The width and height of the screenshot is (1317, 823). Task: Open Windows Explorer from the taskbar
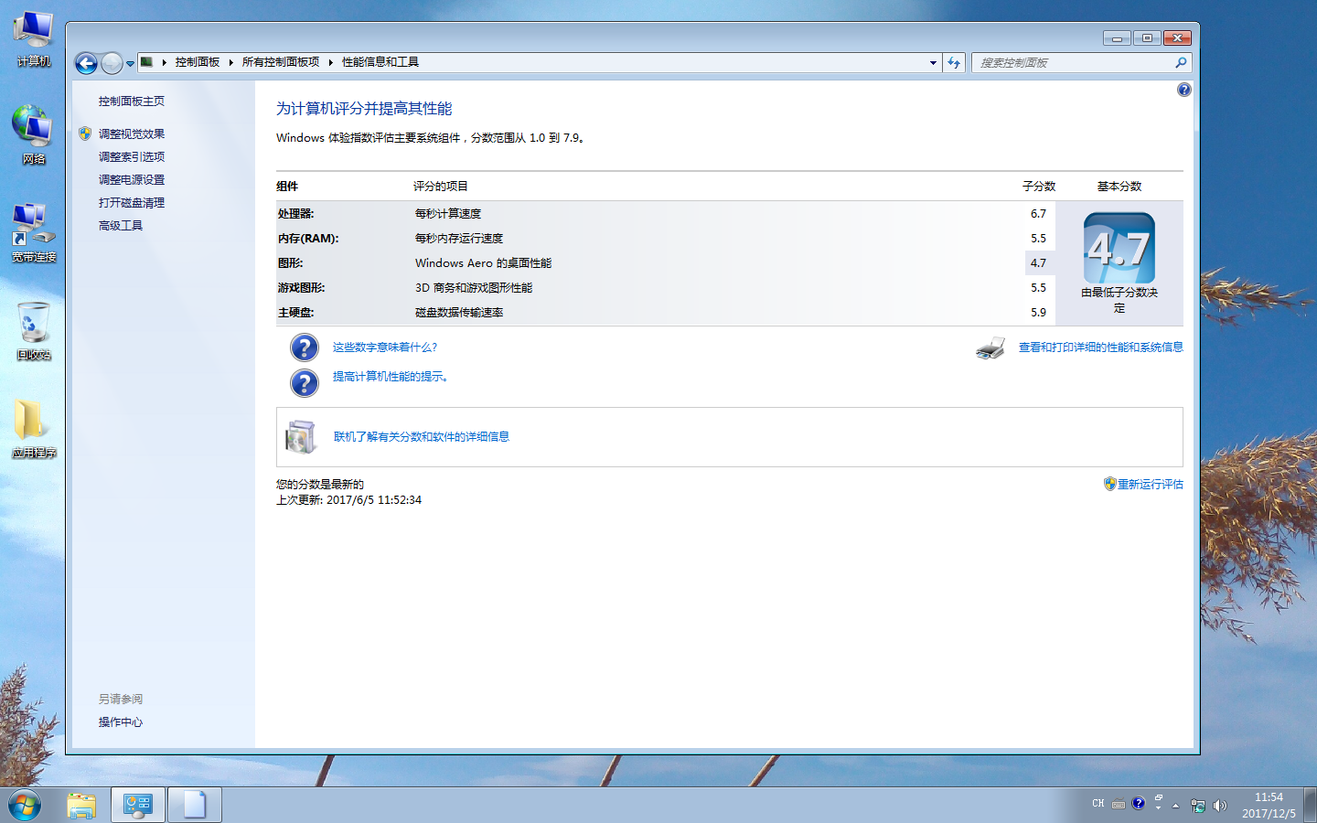pos(81,806)
